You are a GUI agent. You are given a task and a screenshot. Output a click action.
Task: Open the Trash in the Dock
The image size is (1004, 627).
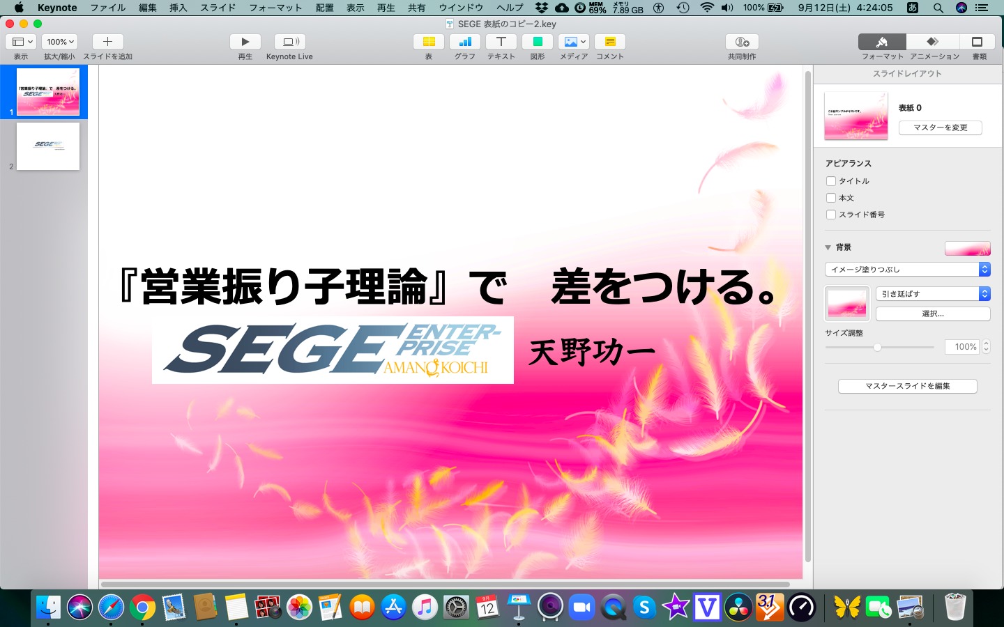pos(954,607)
